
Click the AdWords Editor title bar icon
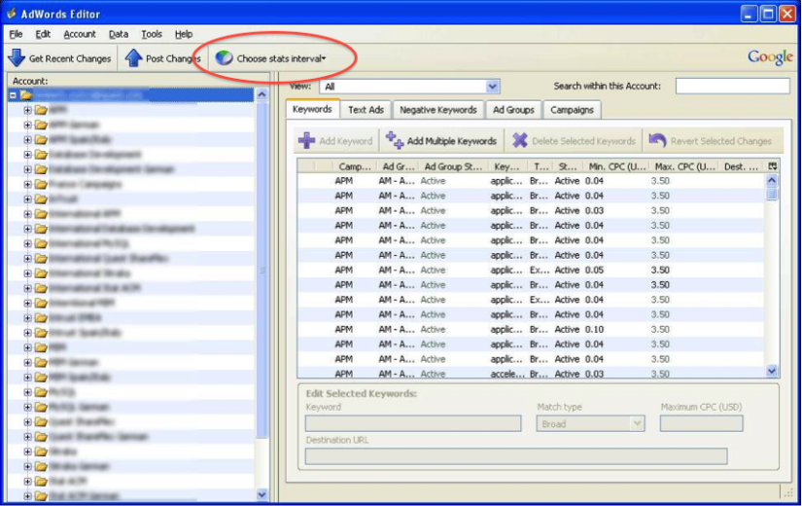coord(11,14)
